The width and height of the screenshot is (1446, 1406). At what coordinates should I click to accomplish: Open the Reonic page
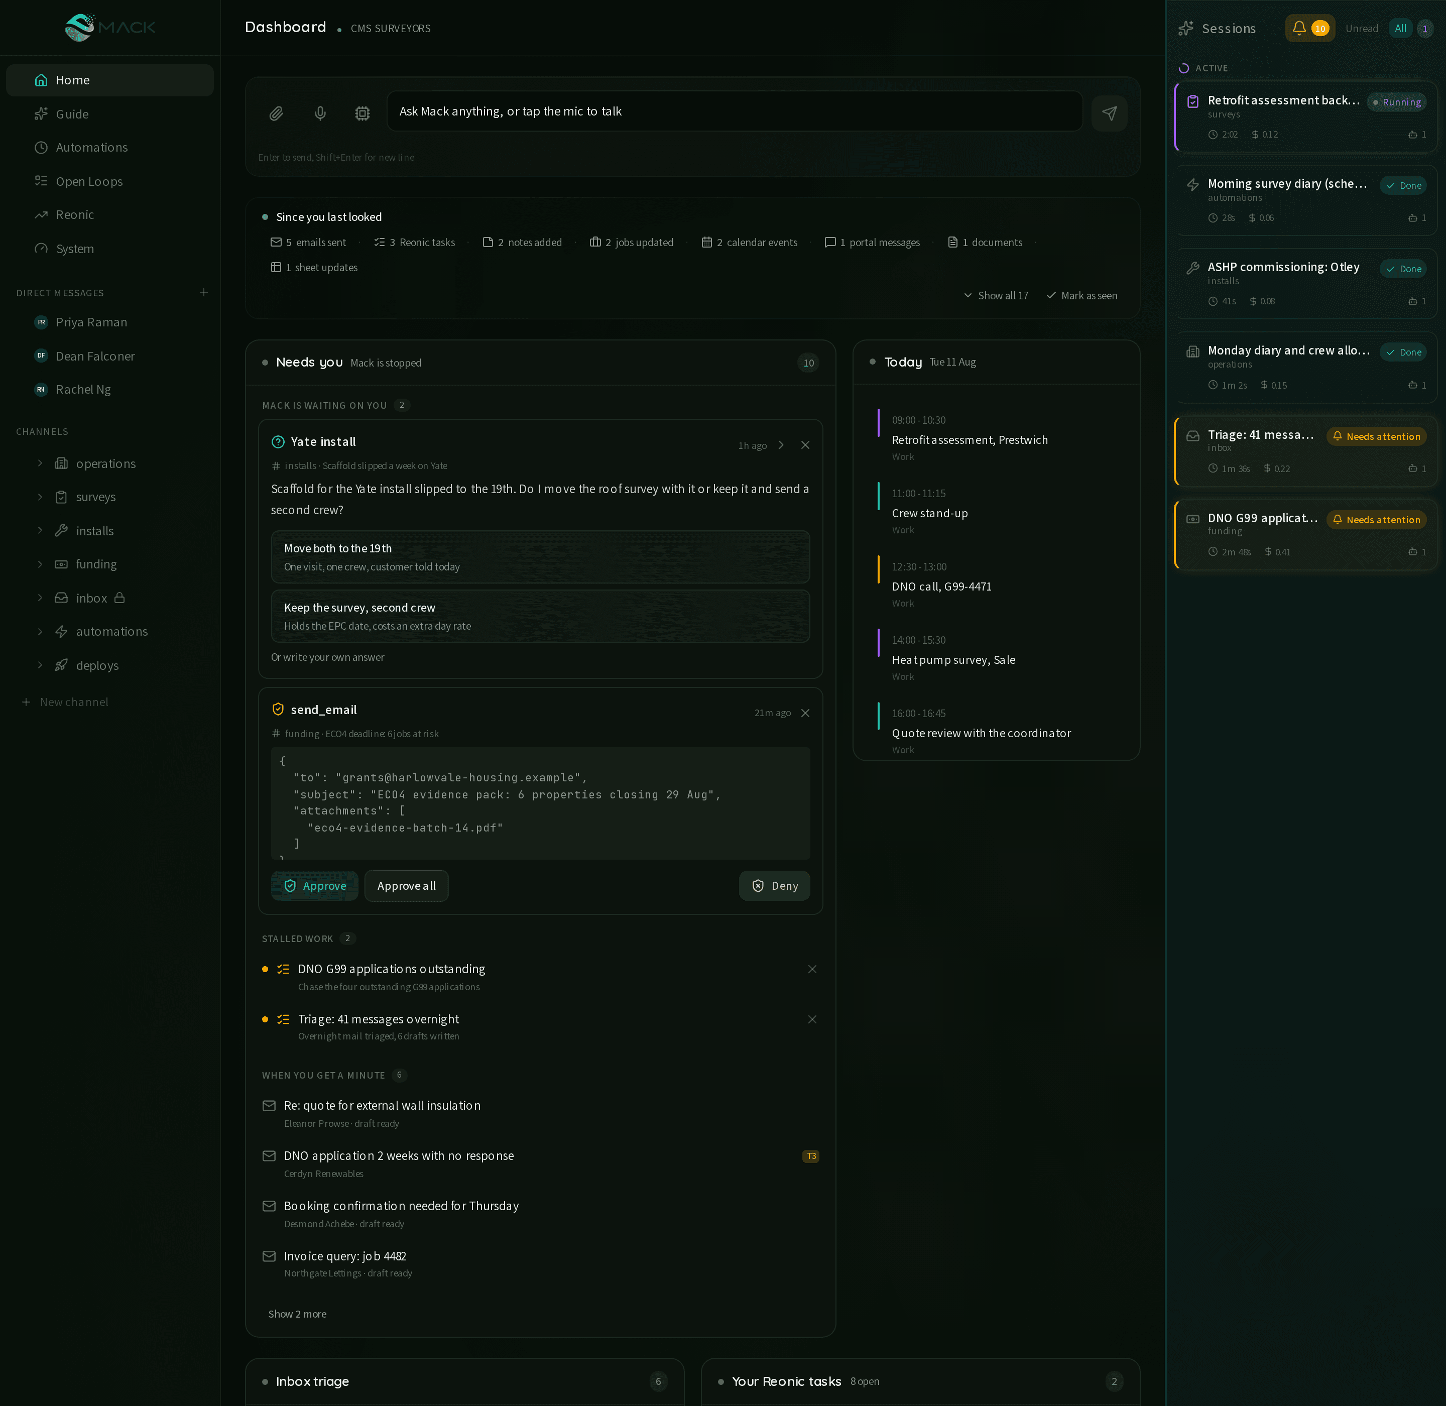tap(109, 214)
